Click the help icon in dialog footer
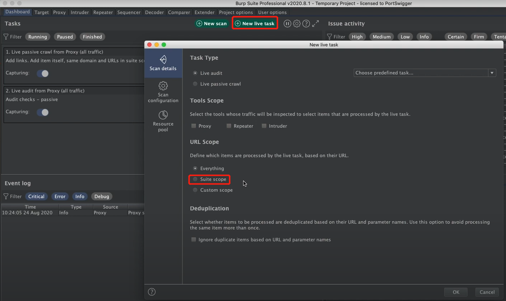The width and height of the screenshot is (506, 301). coord(152,292)
